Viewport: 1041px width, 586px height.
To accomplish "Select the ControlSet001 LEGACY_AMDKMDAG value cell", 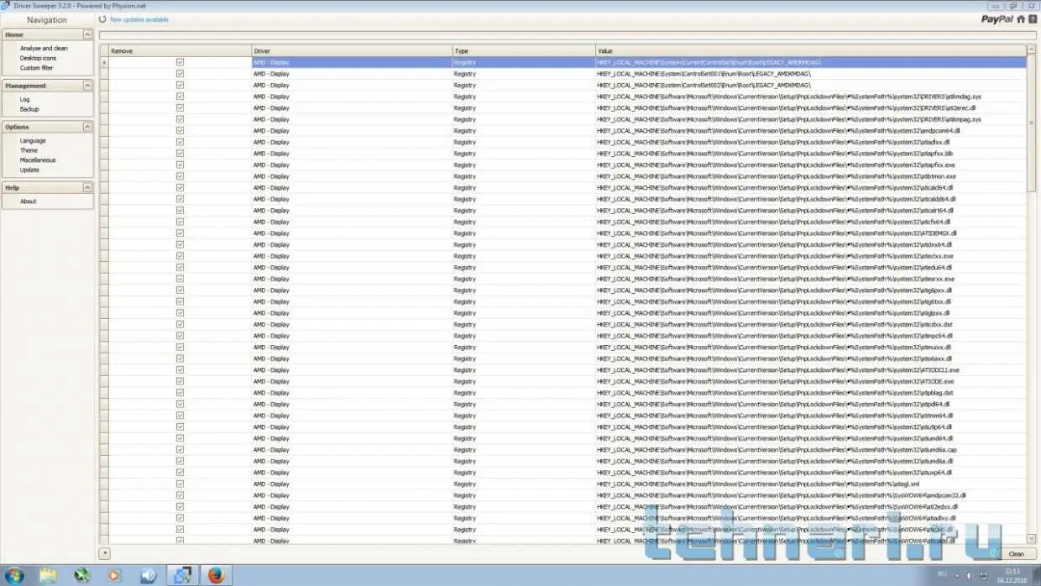I will point(810,74).
